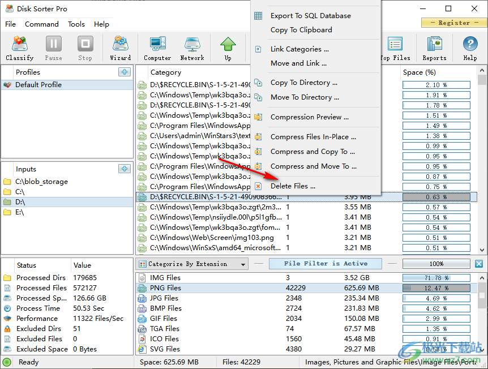Click the Move To Directory icon
Viewport: 488px width, 369px height.
coord(258,97)
